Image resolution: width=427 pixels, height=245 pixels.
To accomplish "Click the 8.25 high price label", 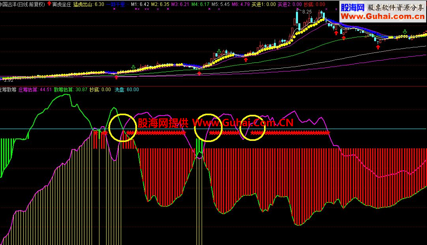I will coord(307,12).
